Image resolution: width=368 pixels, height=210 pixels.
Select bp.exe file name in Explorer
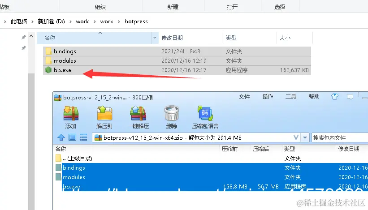point(62,70)
